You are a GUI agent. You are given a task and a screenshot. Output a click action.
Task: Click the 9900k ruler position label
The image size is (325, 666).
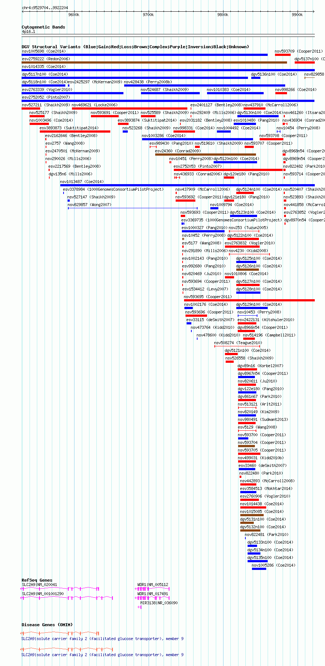coord(297,15)
